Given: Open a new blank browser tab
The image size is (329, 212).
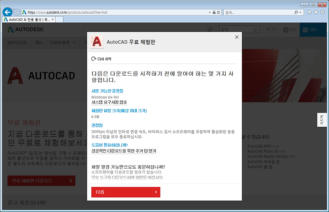Looking at the screenshot, I should pyautogui.click(x=59, y=20).
